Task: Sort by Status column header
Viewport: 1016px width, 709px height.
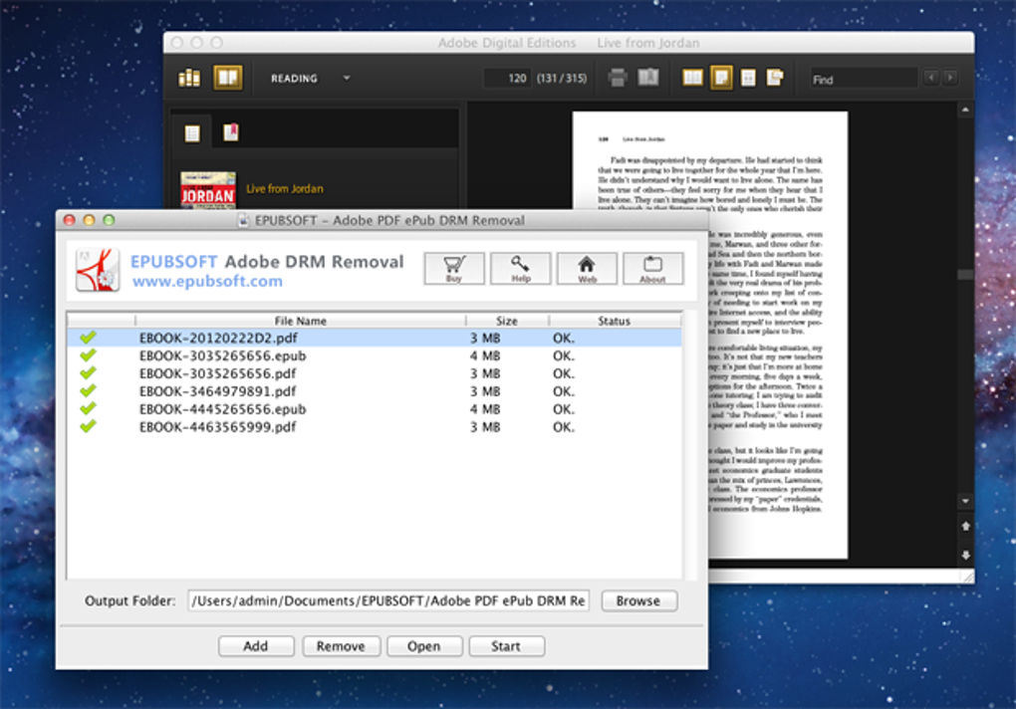Action: 615,321
